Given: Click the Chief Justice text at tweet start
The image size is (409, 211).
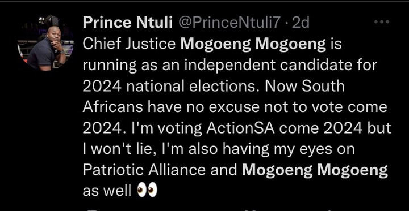Looking at the screenshot, I should (x=129, y=44).
